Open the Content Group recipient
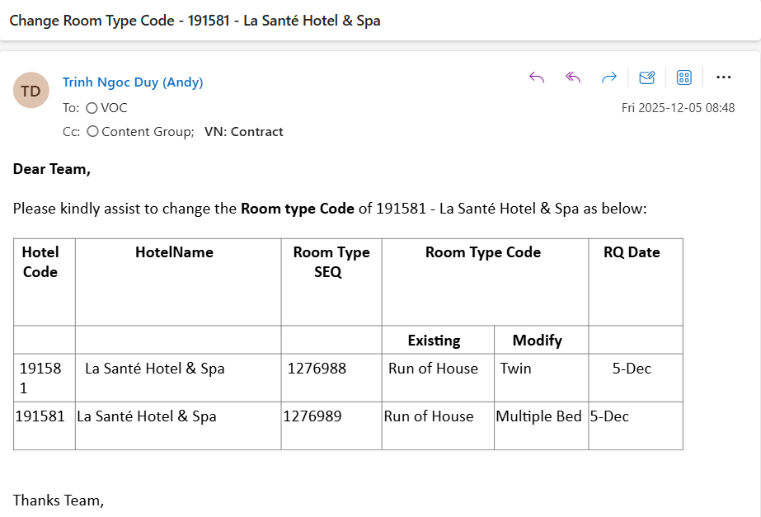Screen dimensions: 761x517 pyautogui.click(x=147, y=132)
